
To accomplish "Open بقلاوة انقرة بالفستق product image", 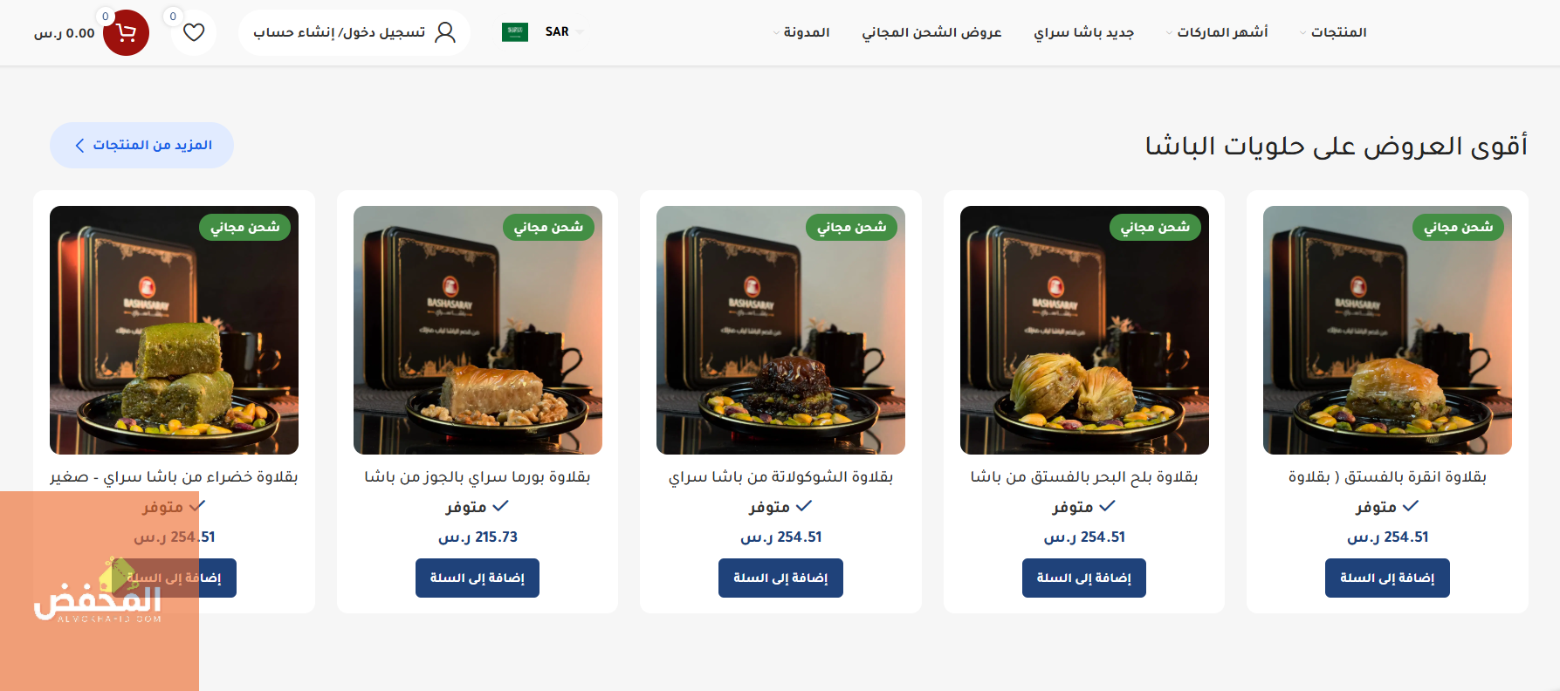I will tap(1387, 330).
